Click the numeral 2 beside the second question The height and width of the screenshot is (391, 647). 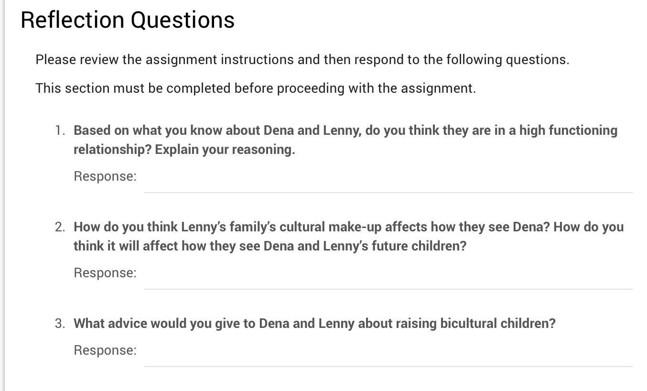(59, 227)
